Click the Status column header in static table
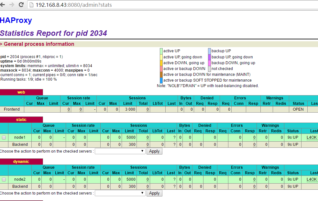 tap(293, 131)
